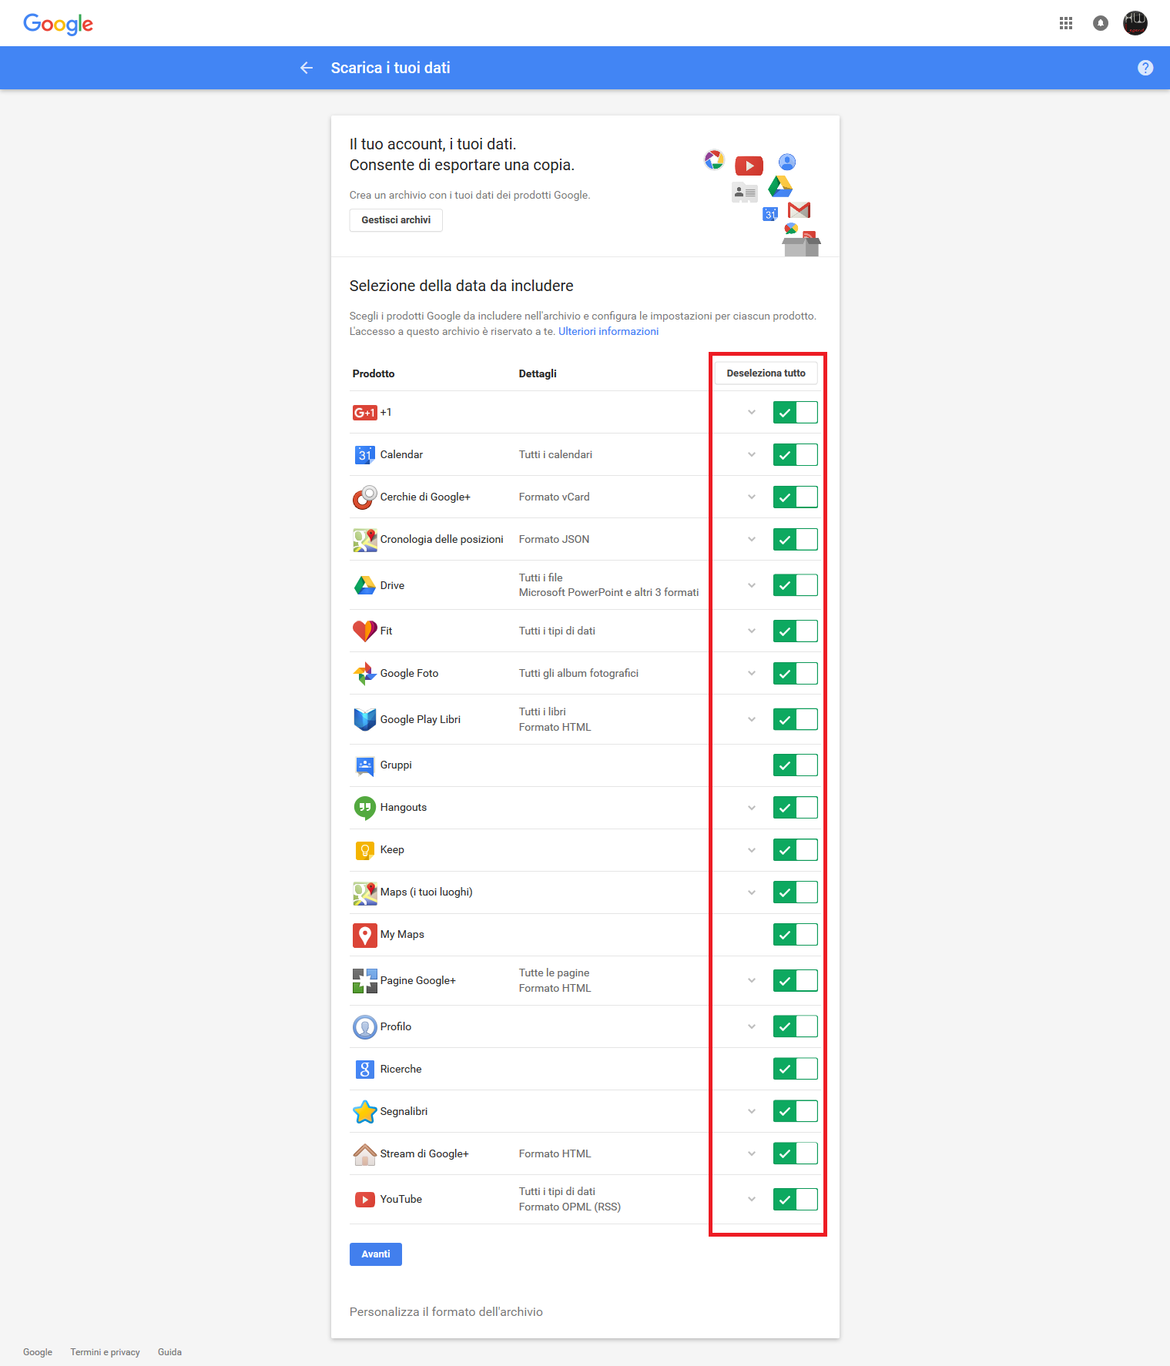Viewport: 1170px width, 1366px height.
Task: Click the YouTube row play icon
Action: (364, 1200)
